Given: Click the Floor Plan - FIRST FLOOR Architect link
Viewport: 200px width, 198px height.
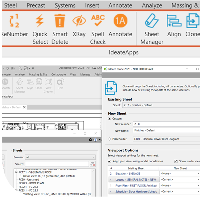Looking at the screenshot, I should [x=136, y=185].
